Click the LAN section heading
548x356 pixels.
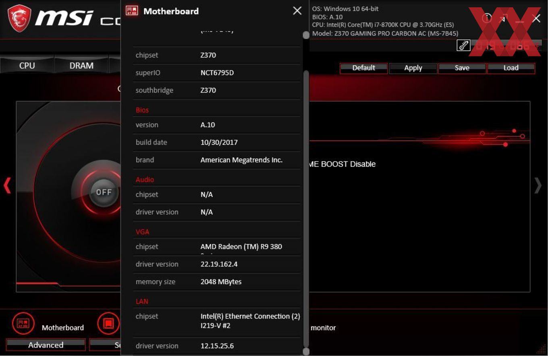[x=142, y=301]
